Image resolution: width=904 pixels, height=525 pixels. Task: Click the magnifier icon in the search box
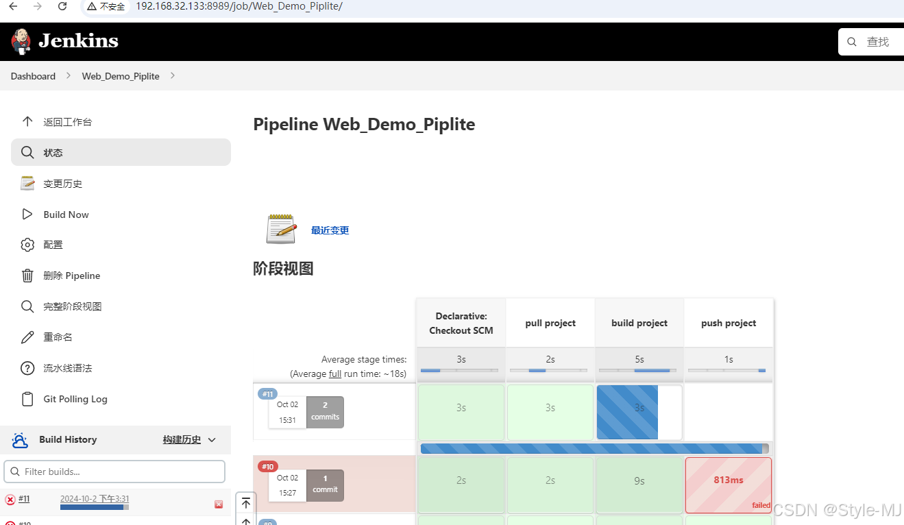tap(852, 42)
